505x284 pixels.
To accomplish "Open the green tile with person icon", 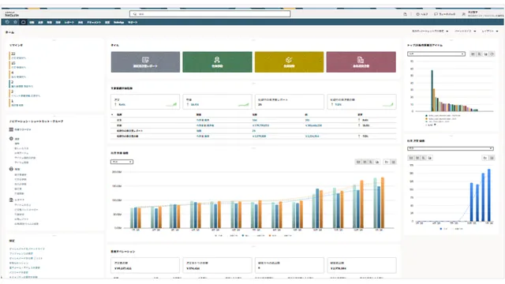I will [x=218, y=62].
